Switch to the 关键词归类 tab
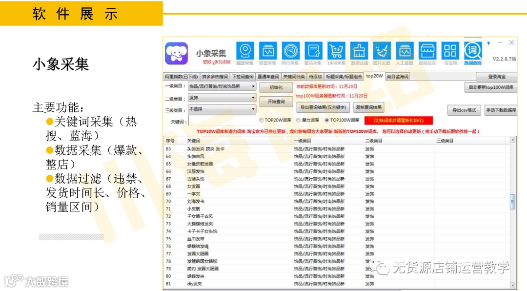Image resolution: width=527 pixels, height=291 pixels. [294, 77]
